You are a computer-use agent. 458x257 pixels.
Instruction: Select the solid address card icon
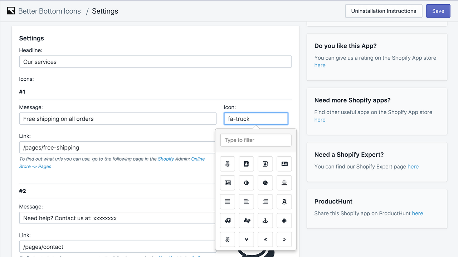click(284, 164)
